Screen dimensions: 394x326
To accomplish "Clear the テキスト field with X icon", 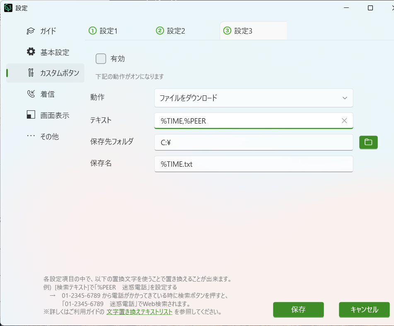I will (344, 121).
